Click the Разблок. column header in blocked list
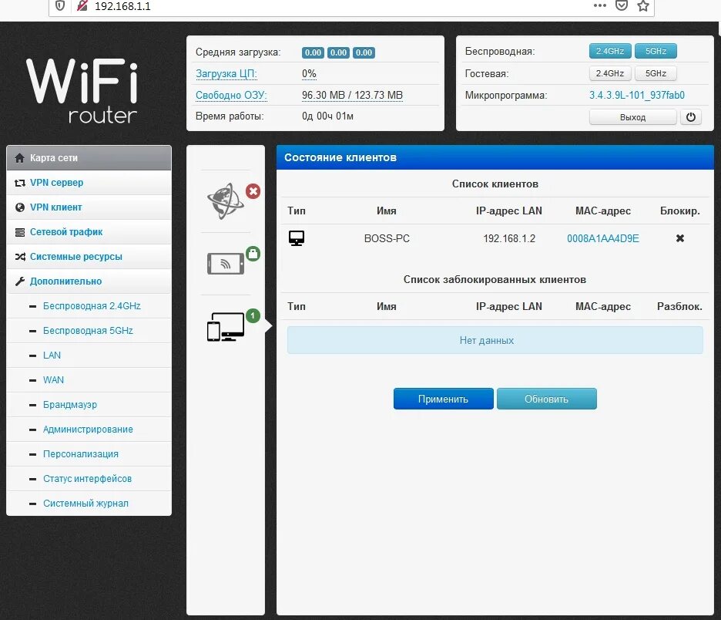Image resolution: width=721 pixels, height=620 pixels. (679, 307)
